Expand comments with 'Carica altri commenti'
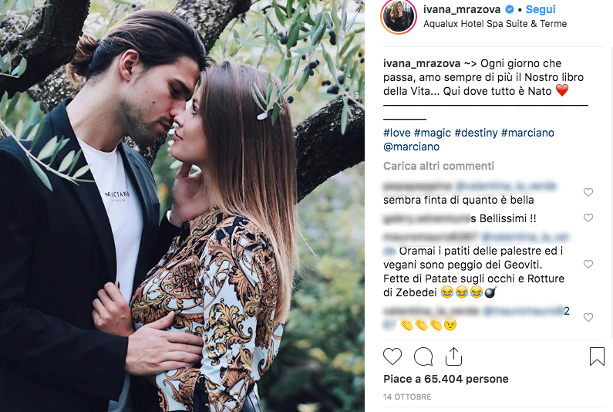Viewport: 613px width, 412px height. coord(439,166)
